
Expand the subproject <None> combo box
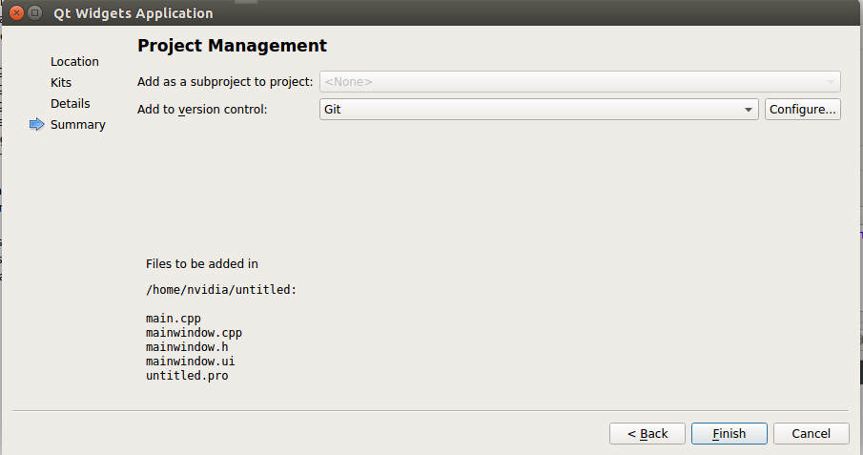tap(580, 82)
